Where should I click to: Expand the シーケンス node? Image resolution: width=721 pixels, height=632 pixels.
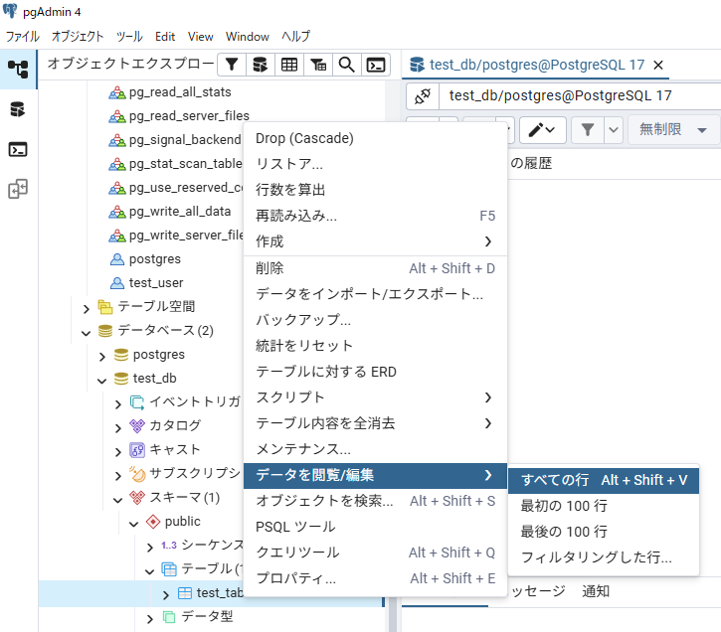pyautogui.click(x=149, y=547)
